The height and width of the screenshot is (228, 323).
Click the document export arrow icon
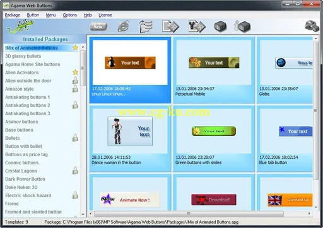click(x=170, y=26)
